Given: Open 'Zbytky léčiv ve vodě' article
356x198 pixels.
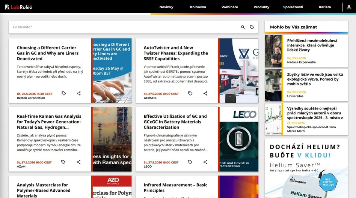Looking at the screenshot, I should [315, 79].
